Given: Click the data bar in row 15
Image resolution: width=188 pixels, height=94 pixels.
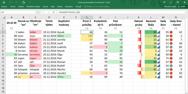Looking at the screenshot, I should [143, 77].
